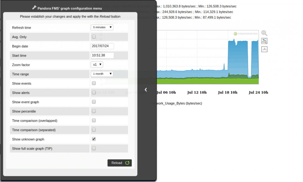This screenshot has height=182, width=303.
Task: Click the "Refresh time" row label
Action: point(21,28)
